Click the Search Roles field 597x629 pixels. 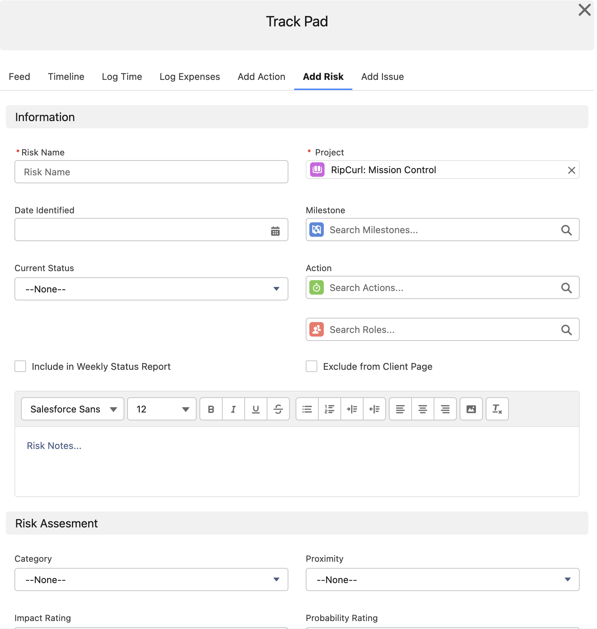(443, 329)
